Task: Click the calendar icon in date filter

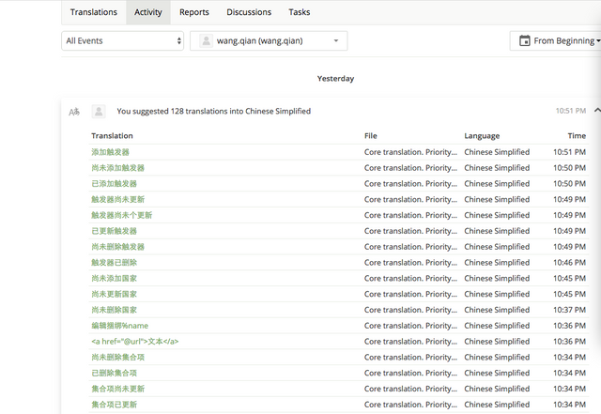Action: 524,41
